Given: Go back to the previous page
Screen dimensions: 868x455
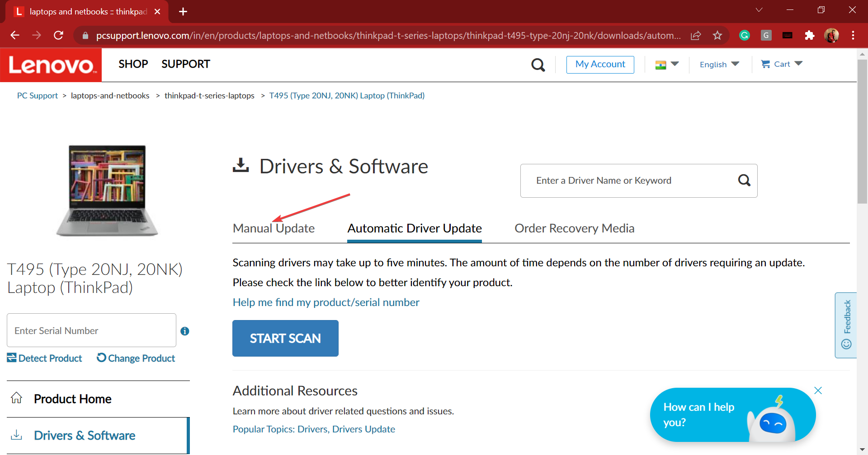Looking at the screenshot, I should (15, 35).
